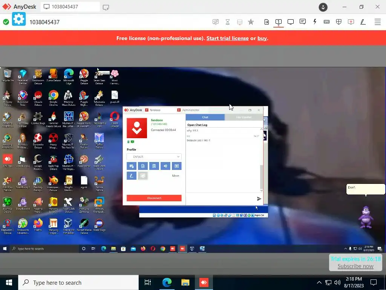Image resolution: width=386 pixels, height=290 pixels.
Task: Open the AnyDesk account dropdown circle
Action: click(323, 7)
